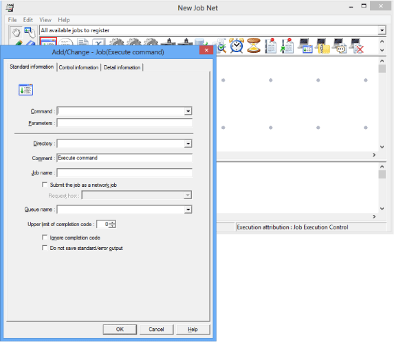Click the canvas horizontal scroll right arrow
Screen dimensions: 394x342
click(x=374, y=155)
